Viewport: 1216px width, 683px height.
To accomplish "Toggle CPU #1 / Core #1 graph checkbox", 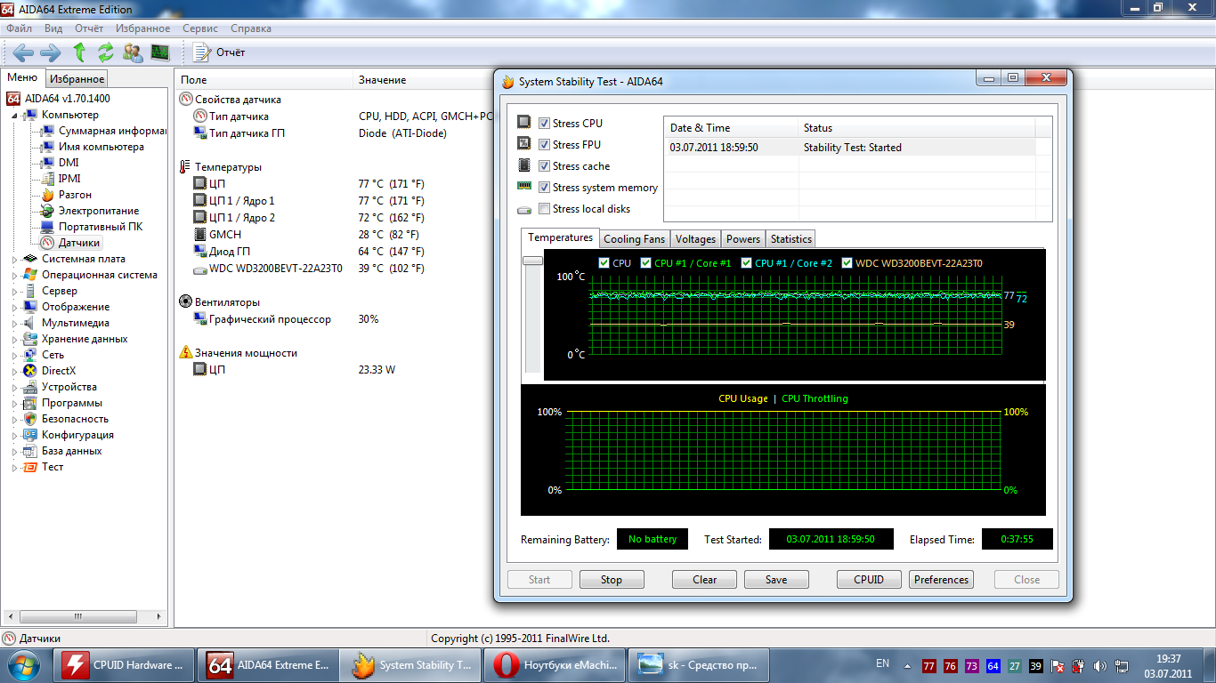I will point(646,263).
